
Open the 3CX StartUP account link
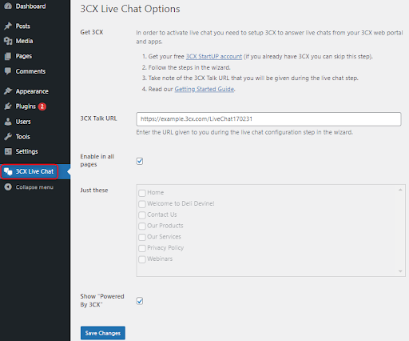pos(214,57)
